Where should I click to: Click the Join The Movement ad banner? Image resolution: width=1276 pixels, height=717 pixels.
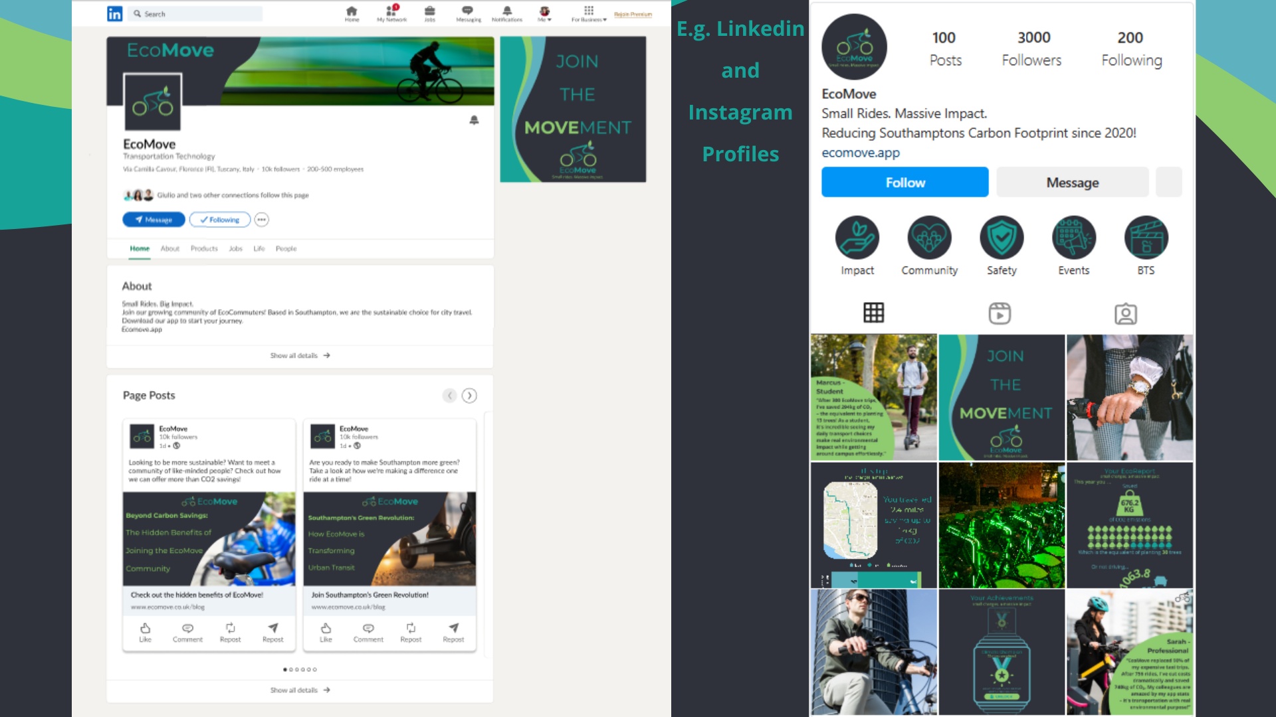pyautogui.click(x=573, y=110)
